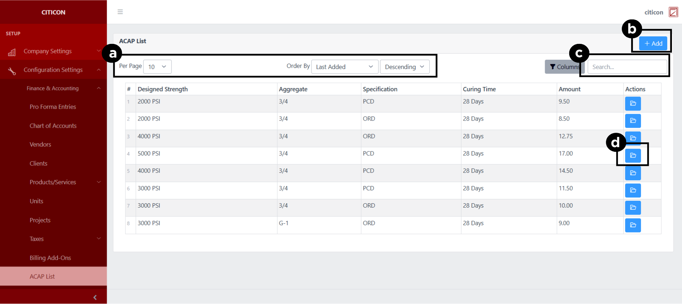Click the Add button
Viewport: 682px width, 304px height.
click(653, 44)
